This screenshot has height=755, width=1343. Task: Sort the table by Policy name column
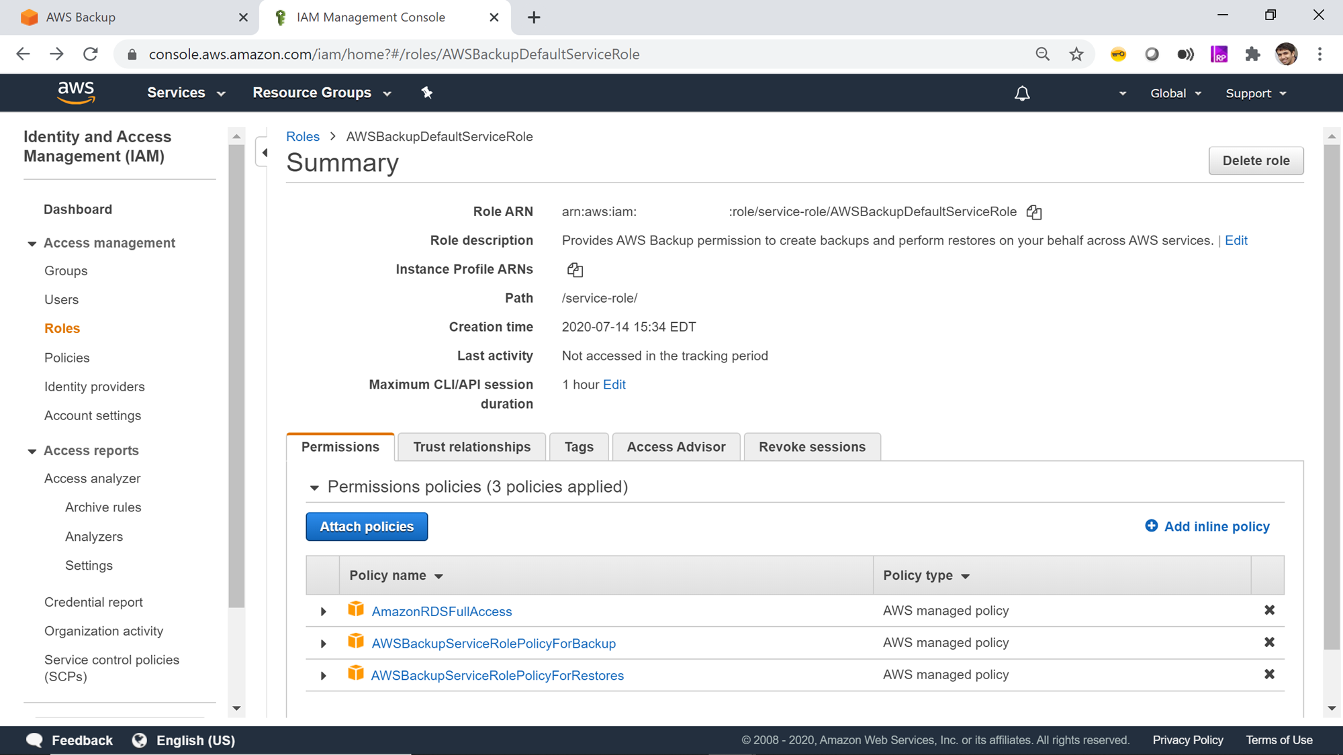coord(396,576)
